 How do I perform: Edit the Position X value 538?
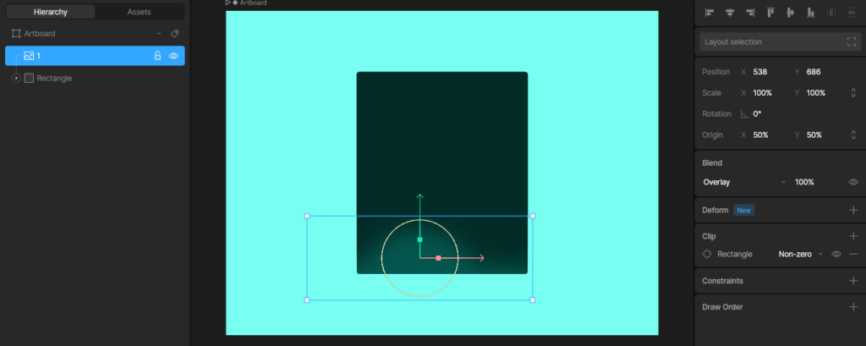pyautogui.click(x=760, y=72)
